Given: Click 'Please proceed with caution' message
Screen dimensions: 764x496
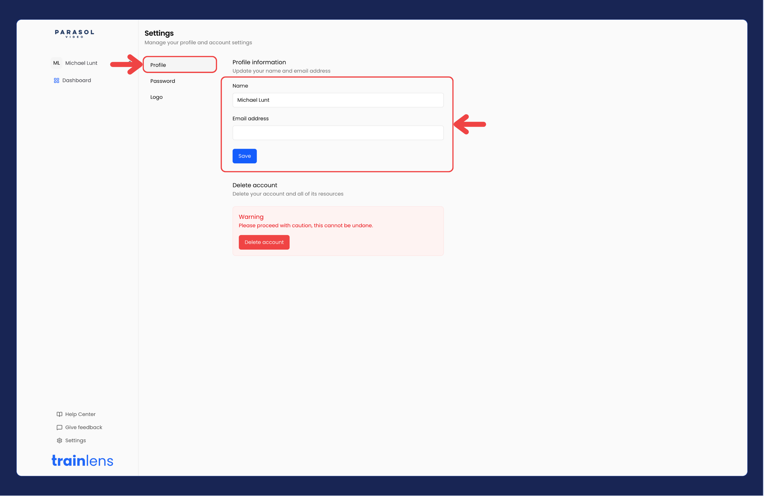Looking at the screenshot, I should coord(306,226).
